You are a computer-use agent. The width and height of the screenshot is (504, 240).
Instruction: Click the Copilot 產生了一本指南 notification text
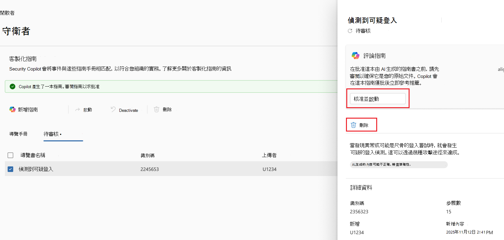[59, 87]
